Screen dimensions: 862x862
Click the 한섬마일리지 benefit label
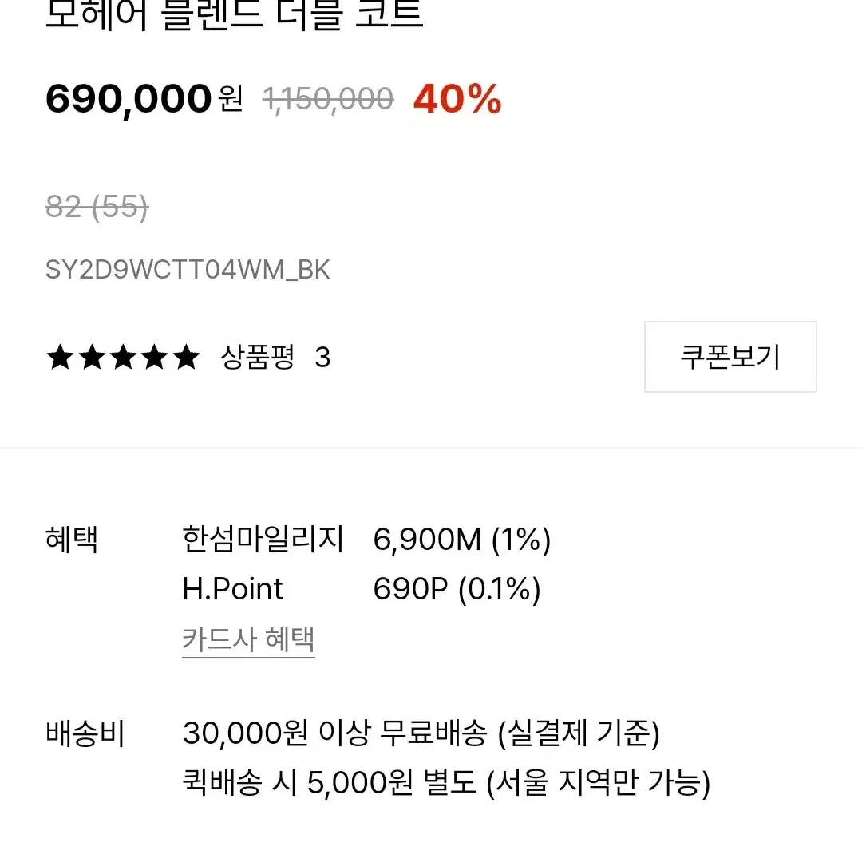coord(263,539)
